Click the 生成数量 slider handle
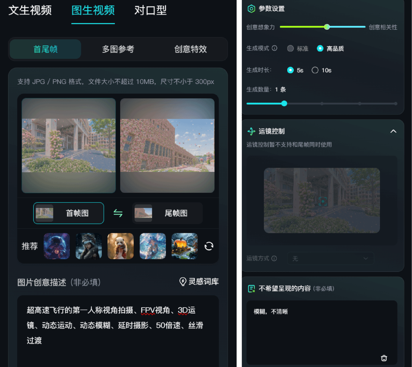Image resolution: width=412 pixels, height=367 pixels. 284,103
